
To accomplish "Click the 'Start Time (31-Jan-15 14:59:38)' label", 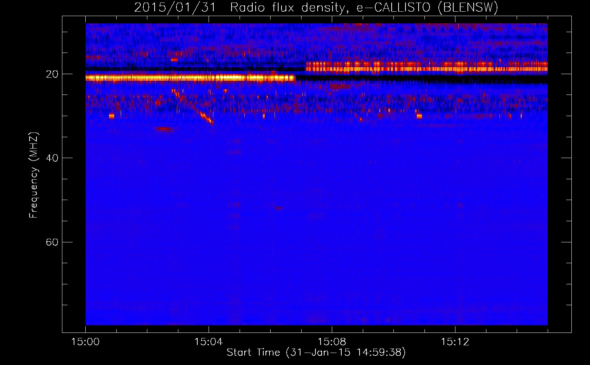I will (316, 352).
